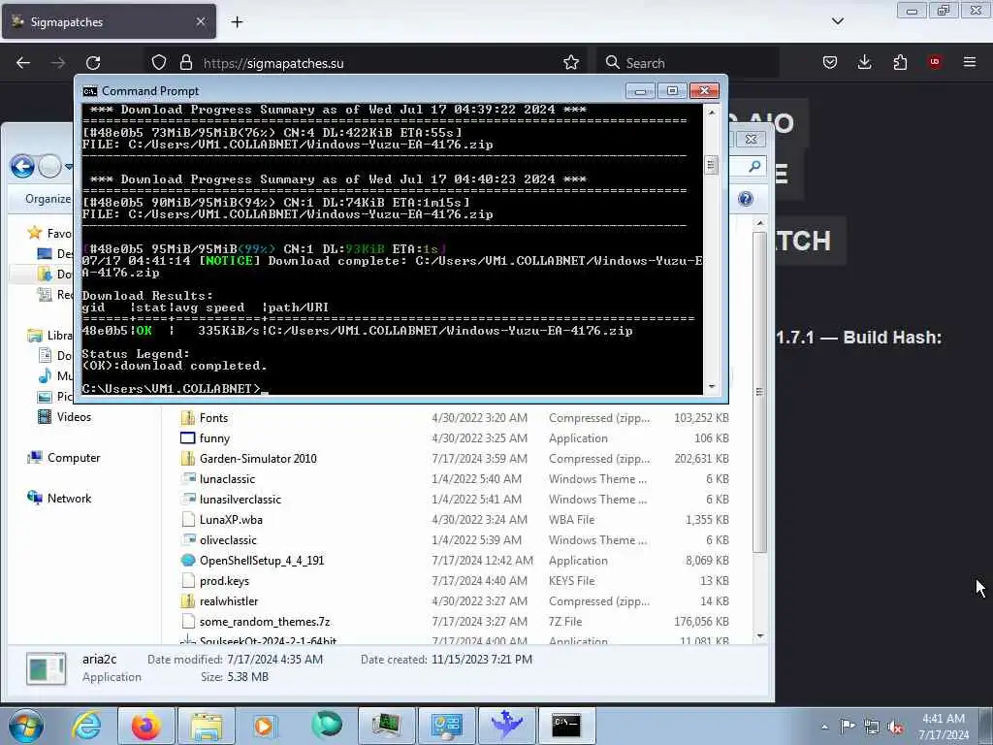This screenshot has height=745, width=993.
Task: Select Network in the navigation pane
Action: point(59,498)
